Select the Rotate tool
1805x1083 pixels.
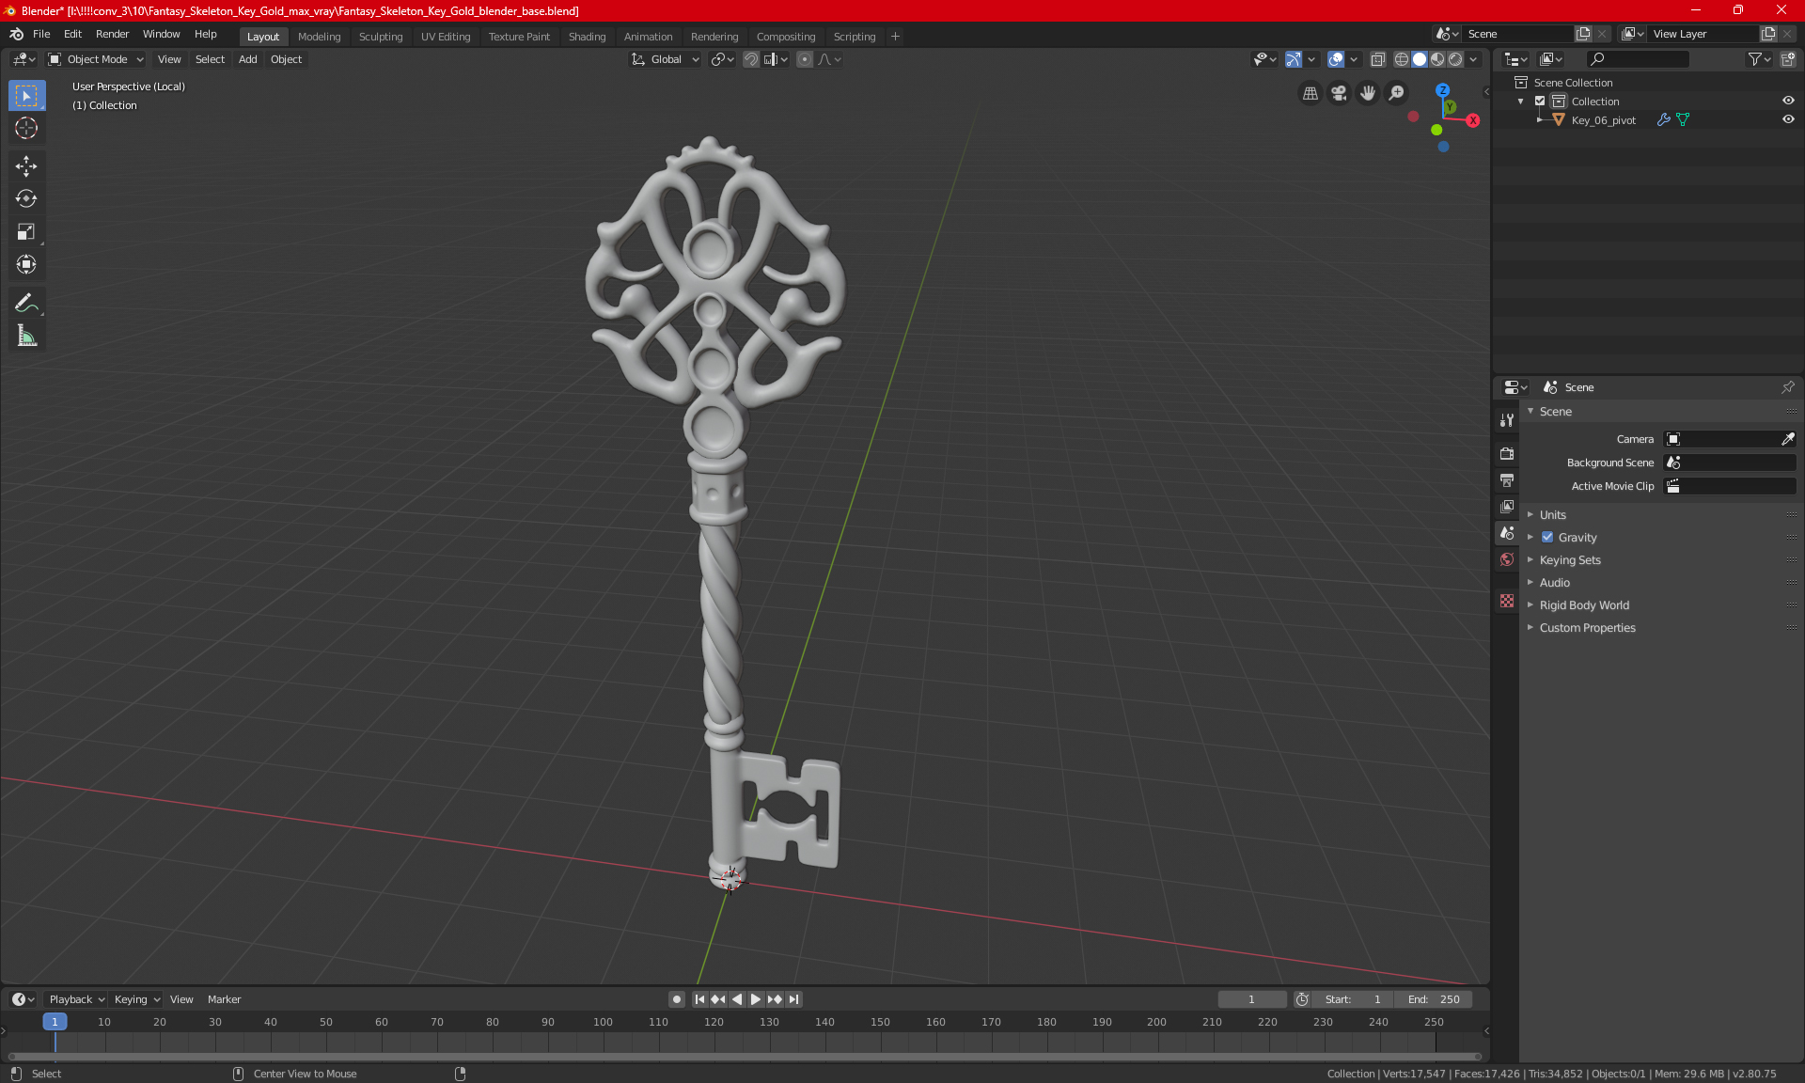[x=26, y=198]
